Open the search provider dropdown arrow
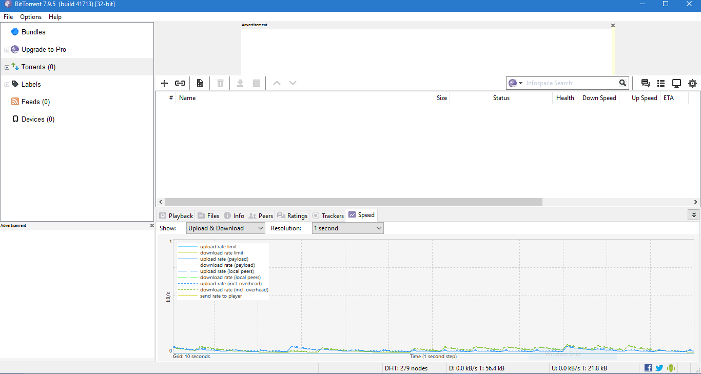Viewport: 701px width, 374px height. (x=520, y=83)
